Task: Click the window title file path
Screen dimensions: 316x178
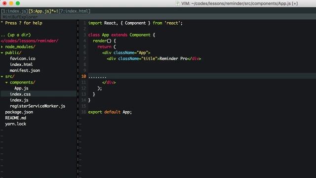Action: [239, 3]
